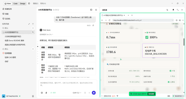This screenshot has height=99, width=186.
Task: Toggle the sidebar panel icon near Design
Action: [x=29, y=4]
